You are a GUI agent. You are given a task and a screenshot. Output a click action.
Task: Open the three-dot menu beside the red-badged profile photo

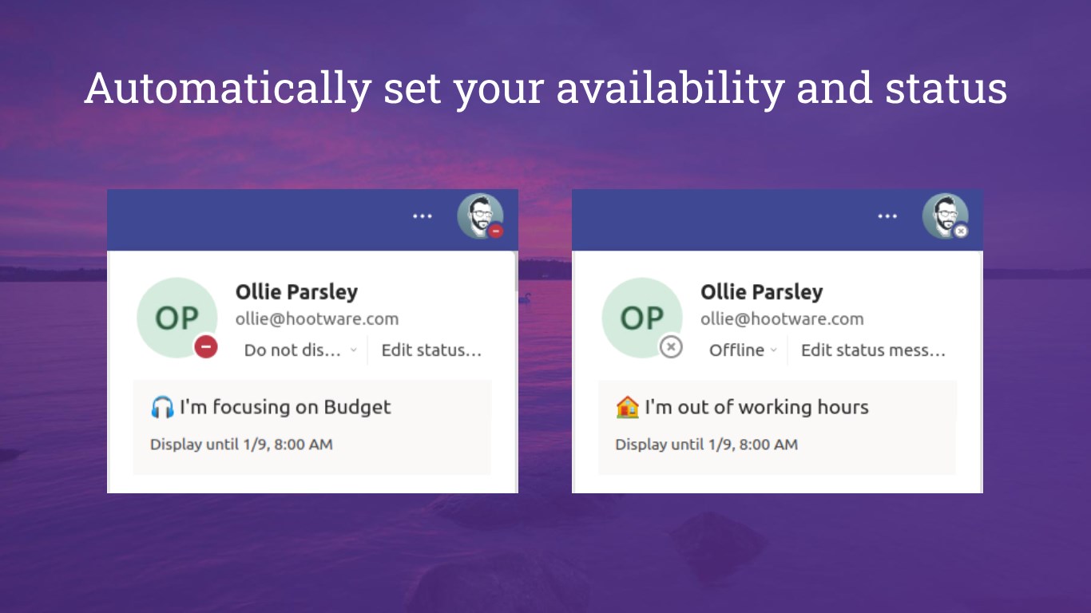(423, 216)
